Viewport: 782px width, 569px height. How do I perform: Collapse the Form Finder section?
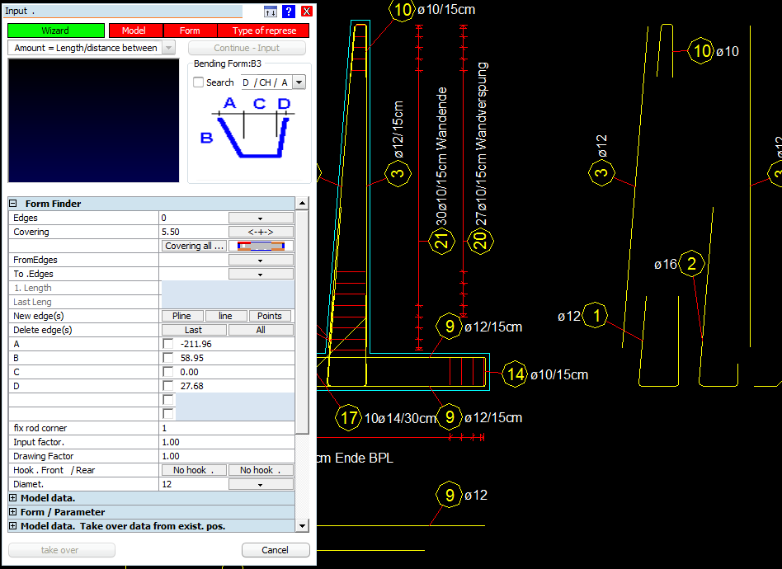coord(13,204)
